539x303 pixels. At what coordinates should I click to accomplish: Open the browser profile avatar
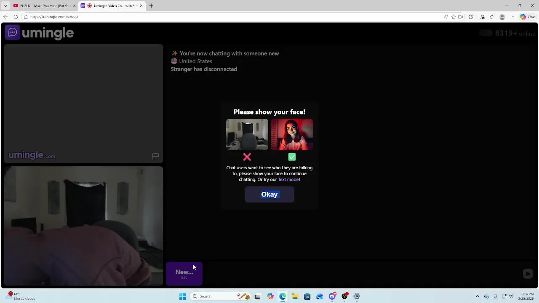[502, 17]
